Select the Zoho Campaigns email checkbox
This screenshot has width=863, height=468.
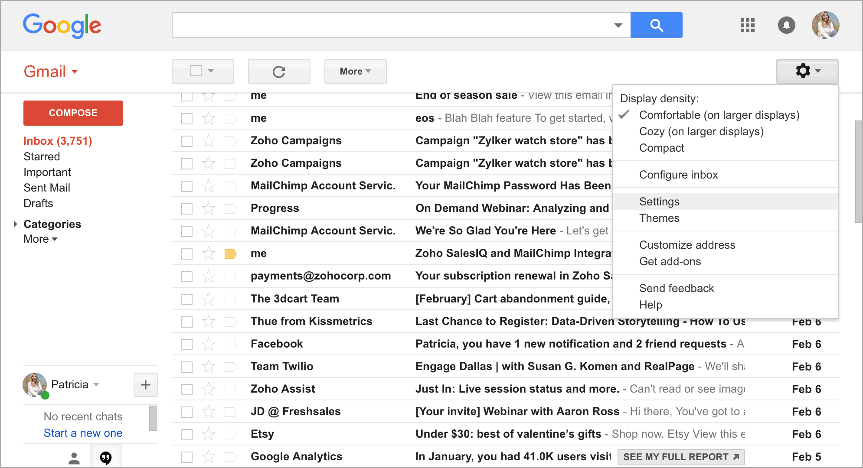[186, 140]
